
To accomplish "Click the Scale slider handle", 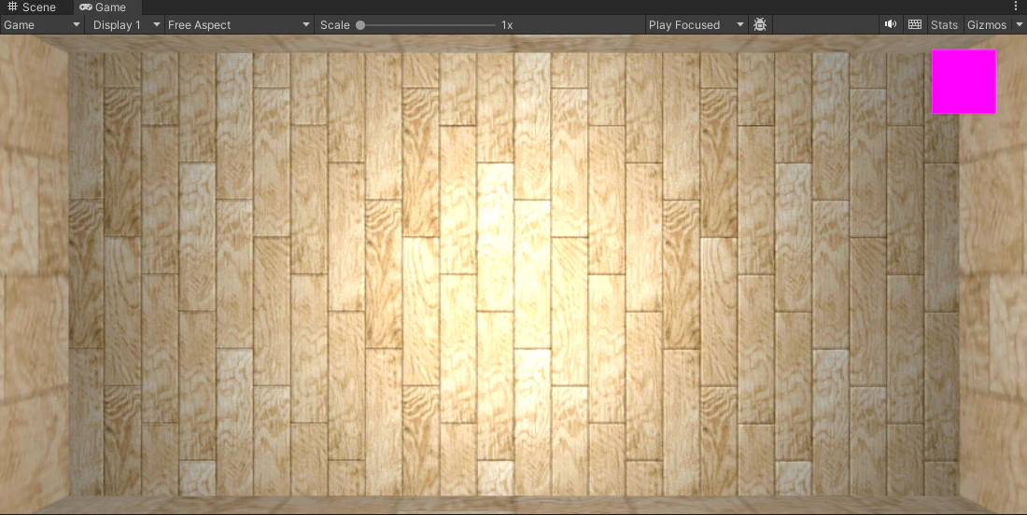I will coord(360,25).
